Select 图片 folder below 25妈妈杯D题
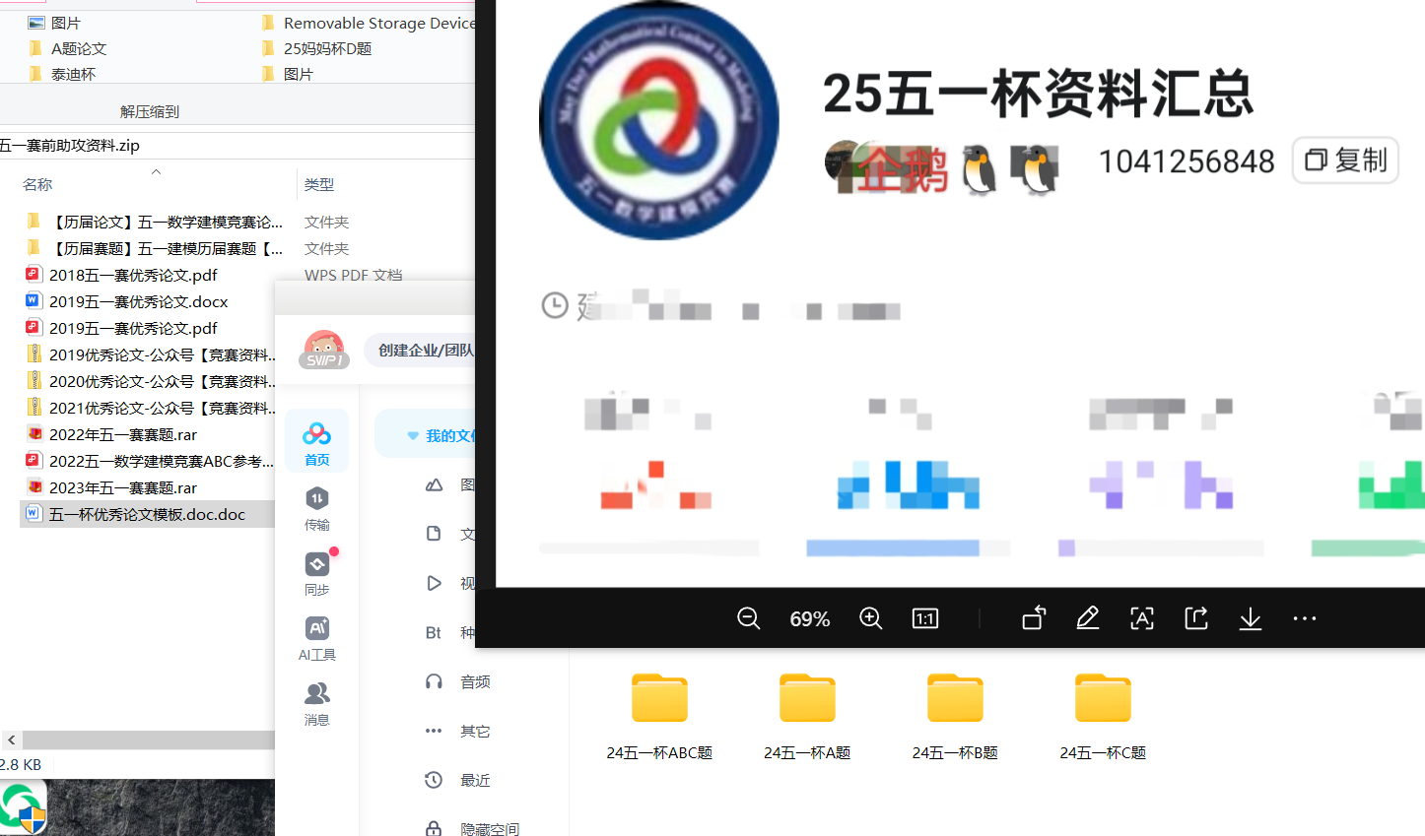Screen dimensions: 1425x836 (x=287, y=74)
